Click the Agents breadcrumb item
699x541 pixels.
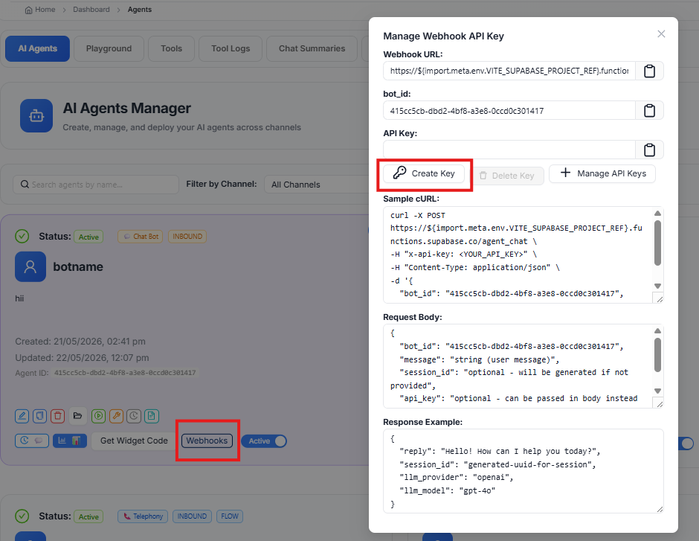click(140, 10)
